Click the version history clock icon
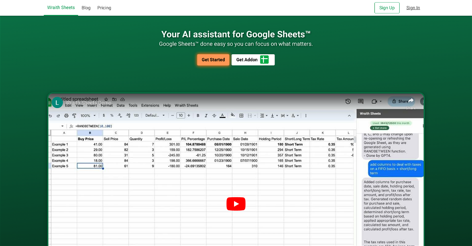This screenshot has height=246, width=472. coord(348,101)
